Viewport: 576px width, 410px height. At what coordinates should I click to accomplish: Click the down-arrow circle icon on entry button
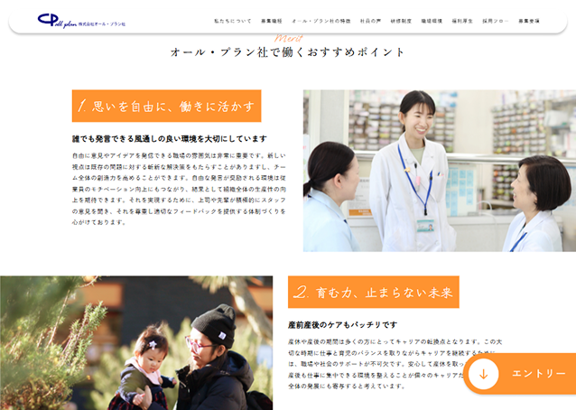pos(484,374)
